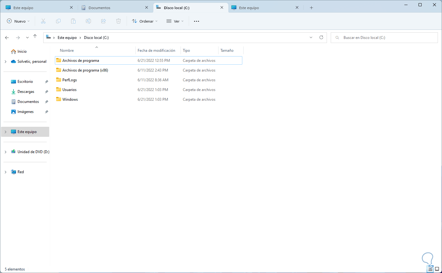442x273 pixels.
Task: Switch to the last Este equipo tab
Action: tap(265, 8)
